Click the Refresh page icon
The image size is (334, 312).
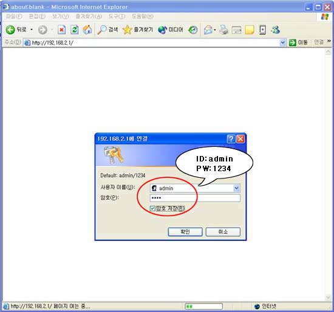point(74,30)
